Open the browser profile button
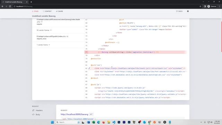This screenshot has width=222, height=125. 212,6
